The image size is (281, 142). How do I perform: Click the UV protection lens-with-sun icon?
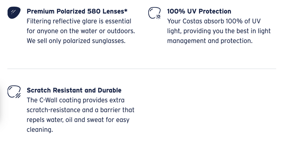point(155,13)
